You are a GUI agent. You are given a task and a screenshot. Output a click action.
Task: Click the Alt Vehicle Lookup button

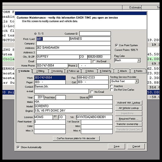[129, 108]
